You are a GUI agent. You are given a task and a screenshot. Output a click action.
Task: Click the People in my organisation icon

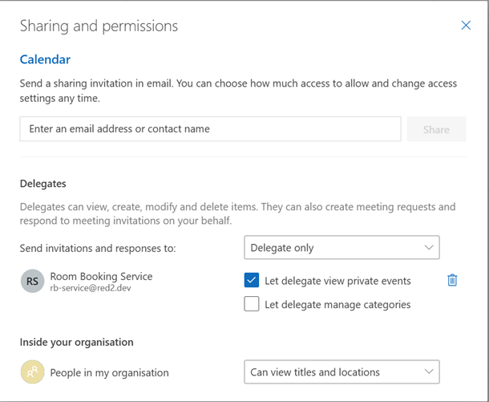32,372
